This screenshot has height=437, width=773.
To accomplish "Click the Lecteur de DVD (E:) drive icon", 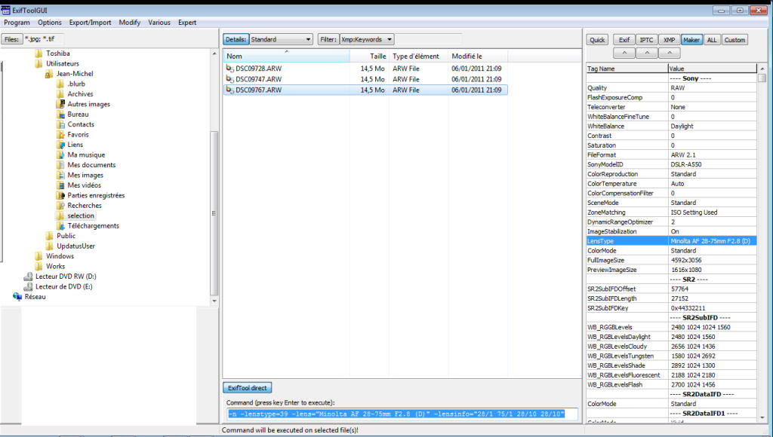I will [28, 286].
